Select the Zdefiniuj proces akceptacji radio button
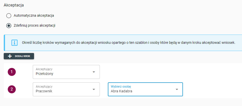This screenshot has width=242, height=106. coord(9,25)
